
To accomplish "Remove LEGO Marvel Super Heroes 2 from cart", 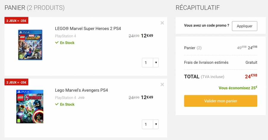I will point(162,23).
